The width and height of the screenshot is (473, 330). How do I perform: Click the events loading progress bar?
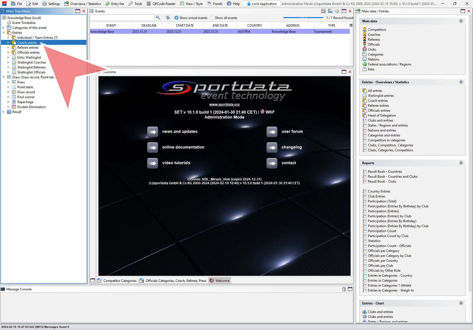click(303, 18)
